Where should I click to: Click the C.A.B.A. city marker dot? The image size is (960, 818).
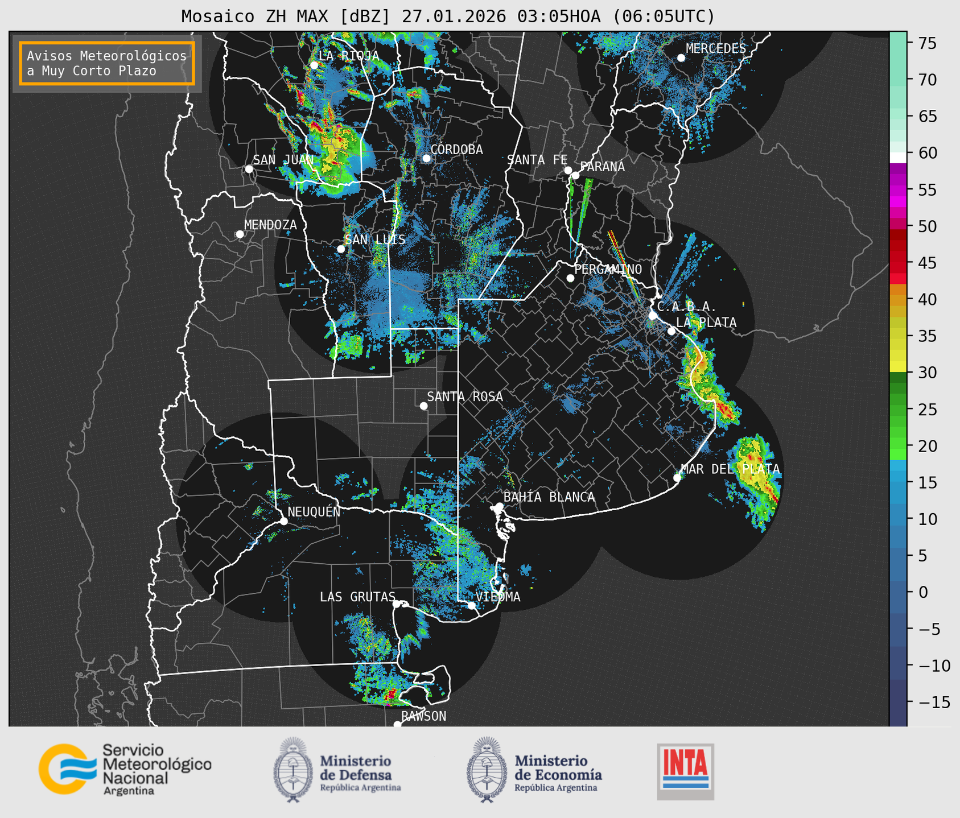pos(653,316)
